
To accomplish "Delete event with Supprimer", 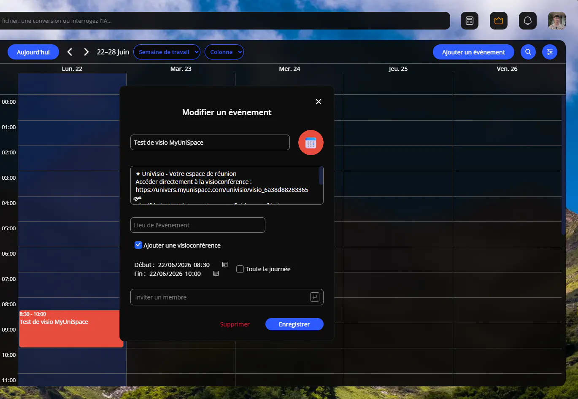I will pyautogui.click(x=235, y=324).
